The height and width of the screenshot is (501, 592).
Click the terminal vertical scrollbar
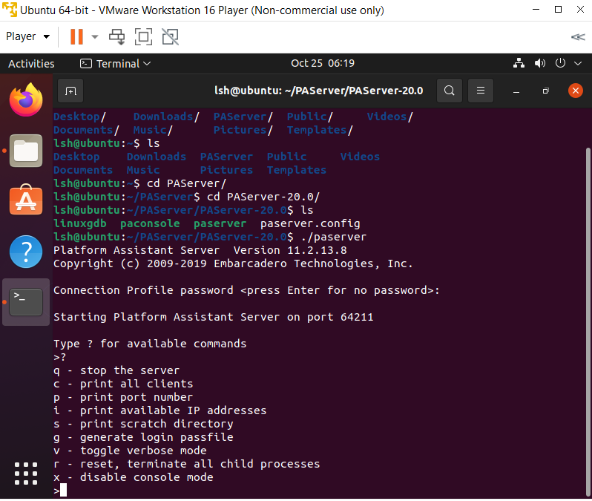coord(588,321)
